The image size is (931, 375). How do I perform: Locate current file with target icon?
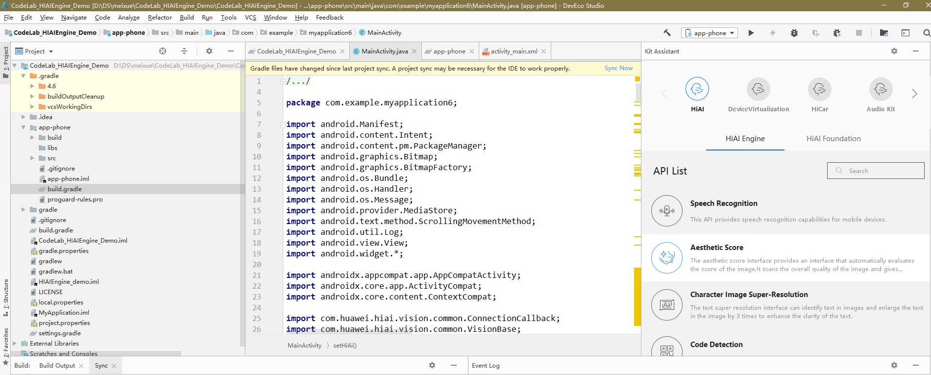click(x=163, y=51)
